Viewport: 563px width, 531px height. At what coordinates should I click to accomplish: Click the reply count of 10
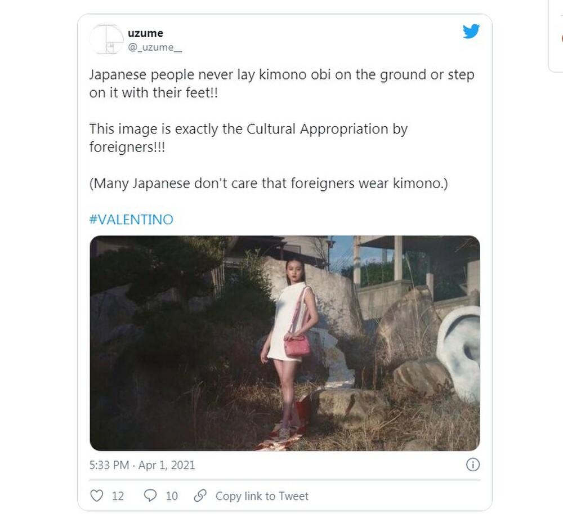point(172,496)
